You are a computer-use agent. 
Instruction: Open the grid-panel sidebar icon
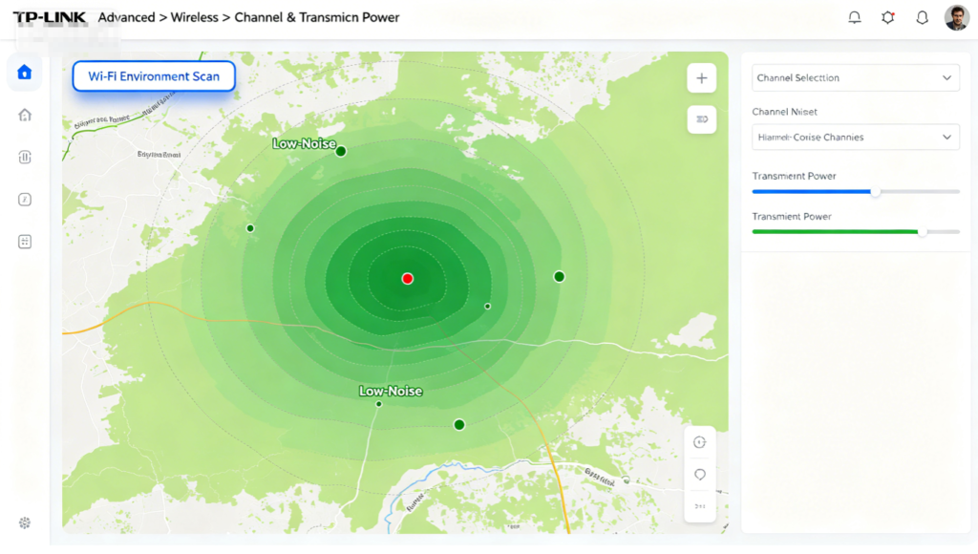point(24,242)
